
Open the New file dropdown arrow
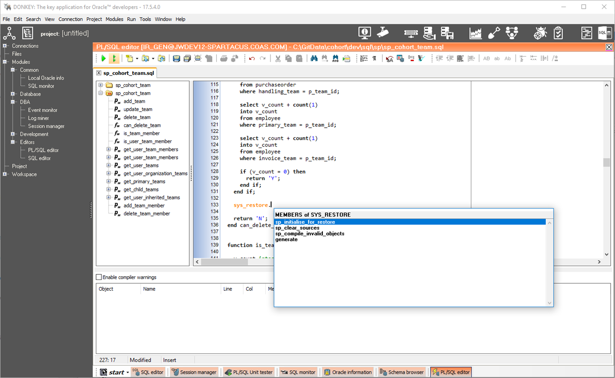pyautogui.click(x=137, y=59)
